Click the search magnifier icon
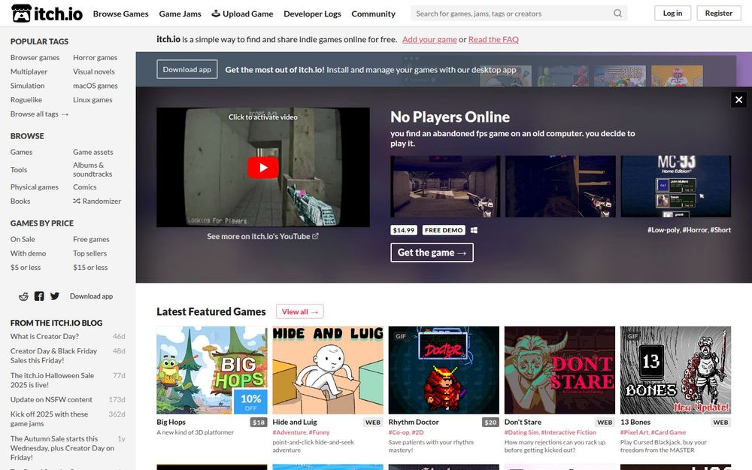Screen dimensions: 752x470 [x=617, y=14]
